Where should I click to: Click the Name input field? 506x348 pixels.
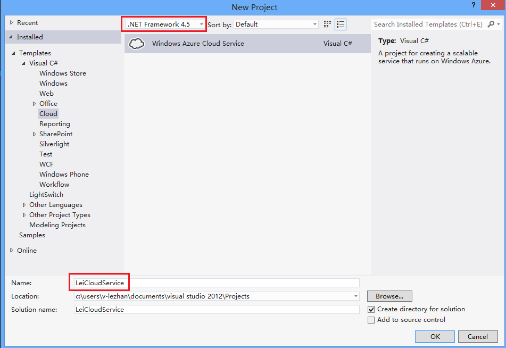coord(217,283)
